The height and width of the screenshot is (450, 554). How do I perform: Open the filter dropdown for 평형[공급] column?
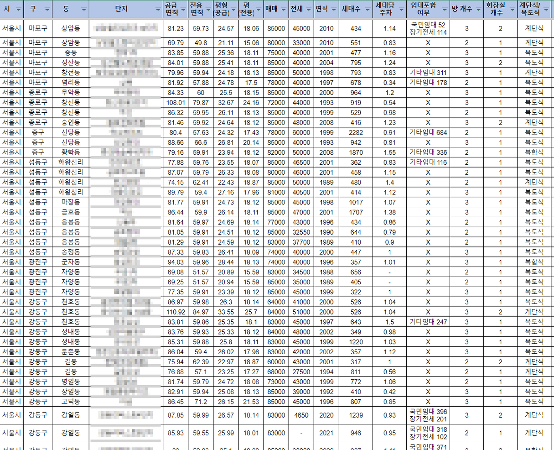233,9
